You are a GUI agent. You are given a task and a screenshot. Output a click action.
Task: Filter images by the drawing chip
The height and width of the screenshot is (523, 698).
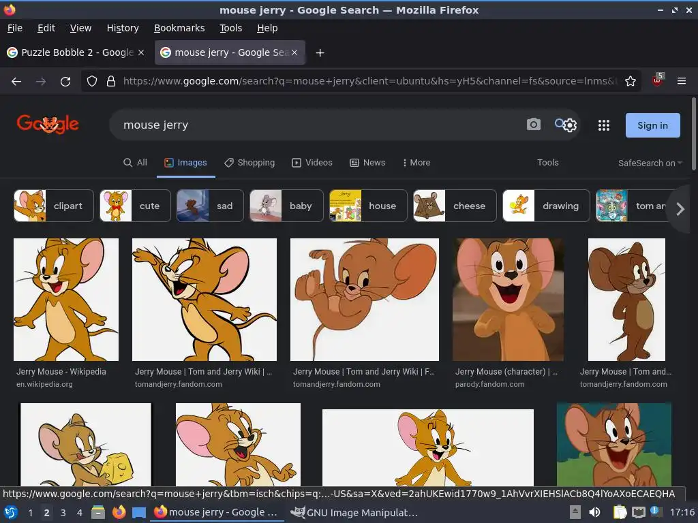coord(546,206)
